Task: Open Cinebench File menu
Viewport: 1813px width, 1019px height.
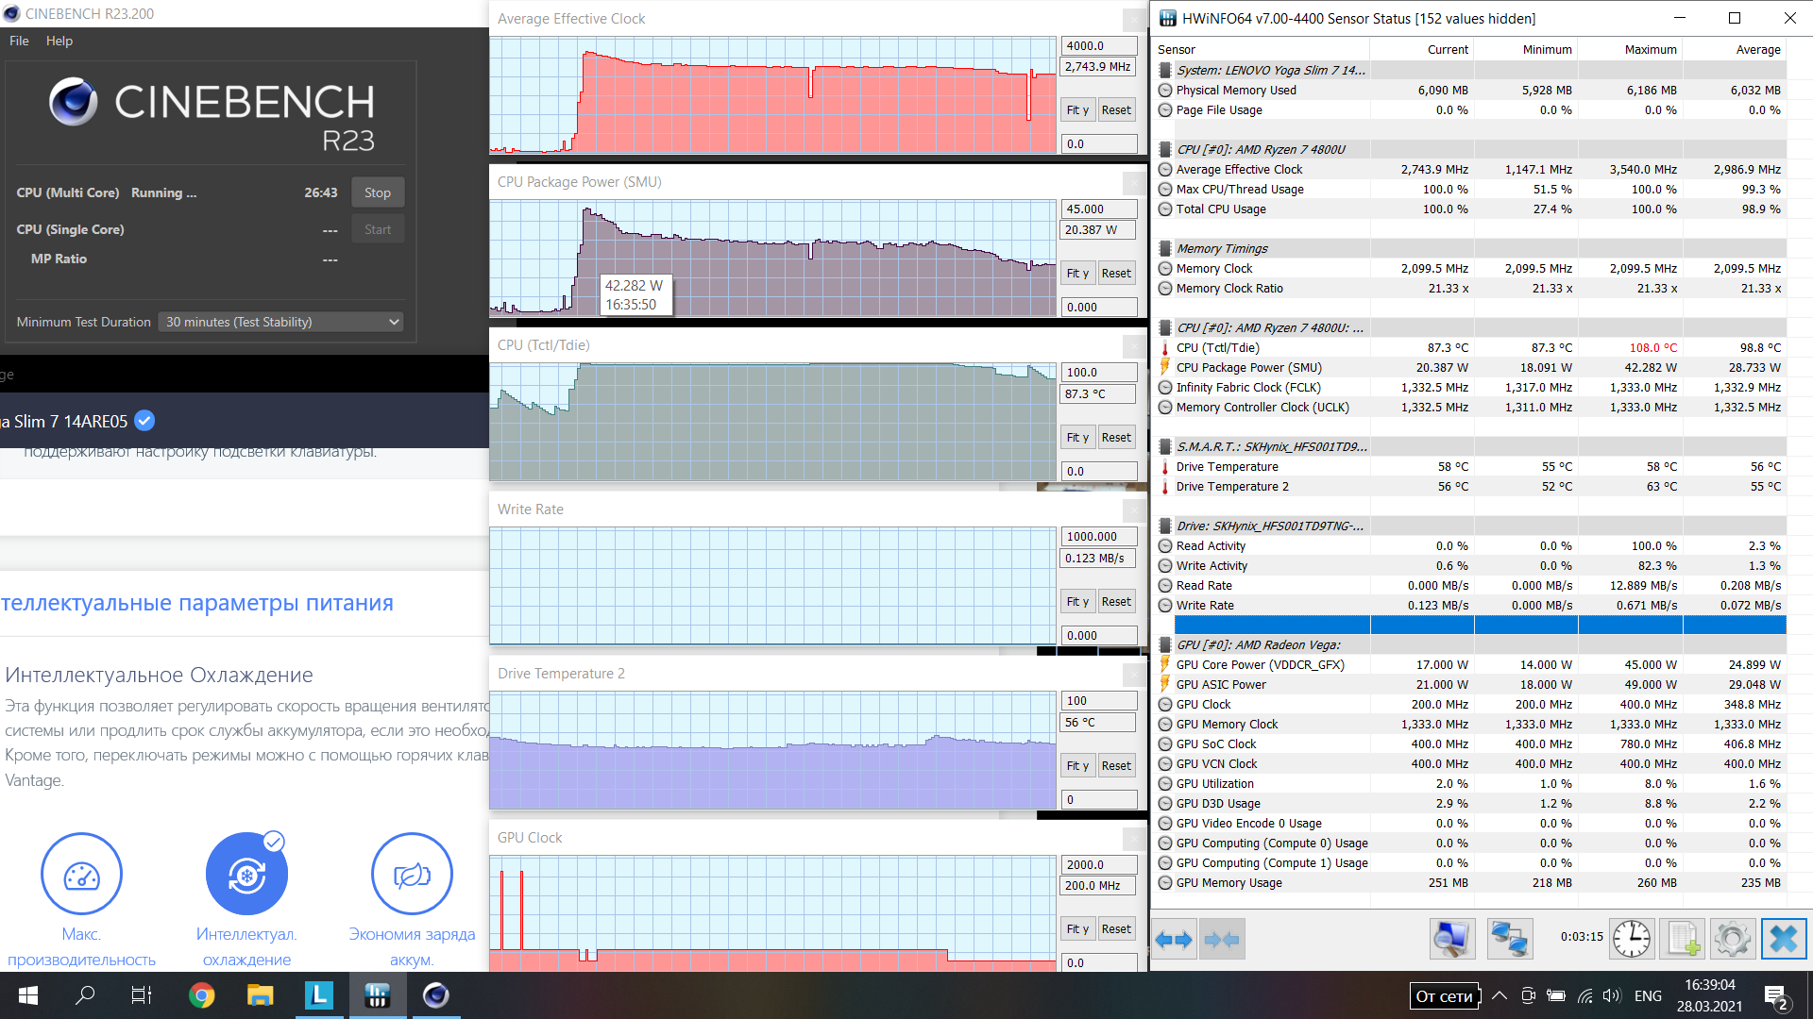Action: 19,41
